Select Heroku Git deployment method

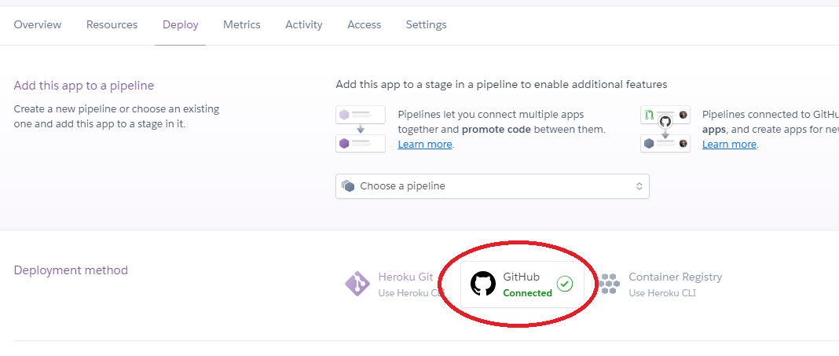coord(394,284)
